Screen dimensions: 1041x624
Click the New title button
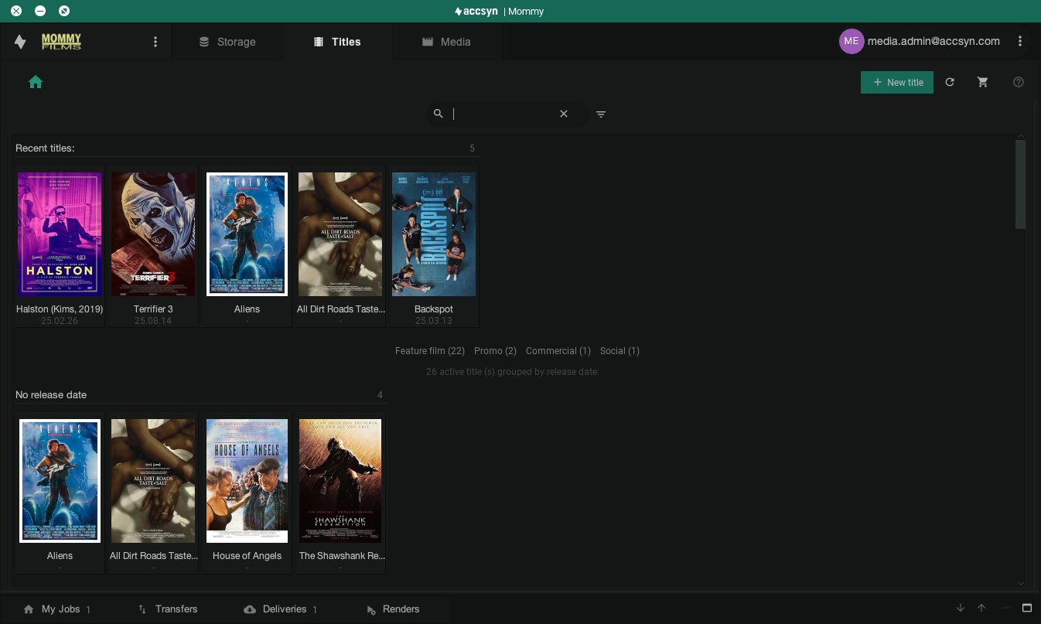pos(897,82)
